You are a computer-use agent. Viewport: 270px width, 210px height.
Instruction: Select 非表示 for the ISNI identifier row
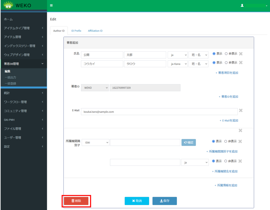226,141
